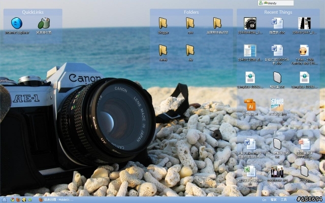
Task: Open the Excel spreadsheet in Files
Action: (250, 171)
